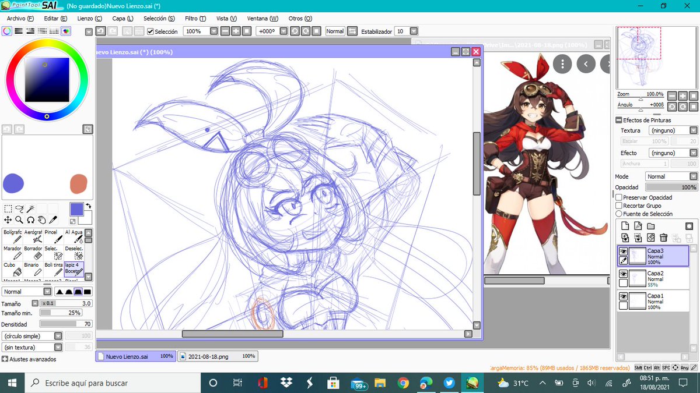Screen dimensions: 700x393
Task: Click the foreground purple color swatch
Action: point(76,210)
